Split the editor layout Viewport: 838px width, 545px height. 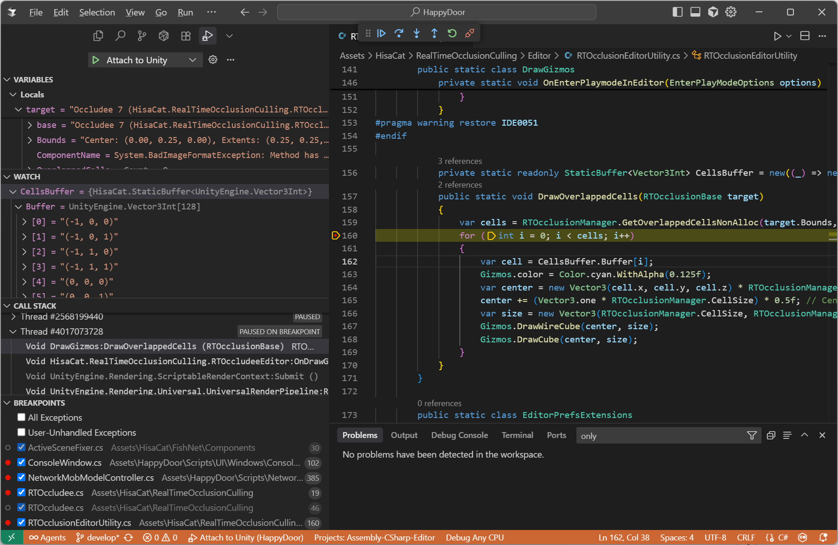point(805,36)
